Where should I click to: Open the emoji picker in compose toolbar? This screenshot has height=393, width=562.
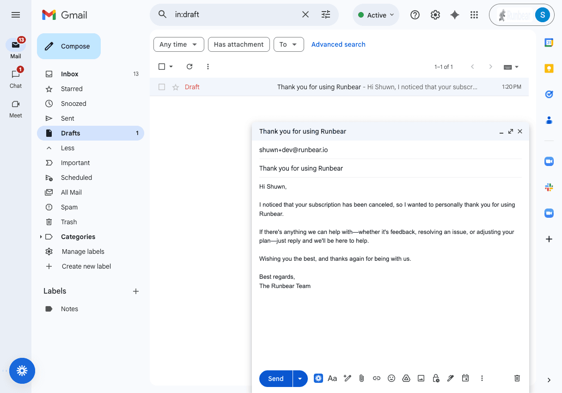[x=391, y=378]
